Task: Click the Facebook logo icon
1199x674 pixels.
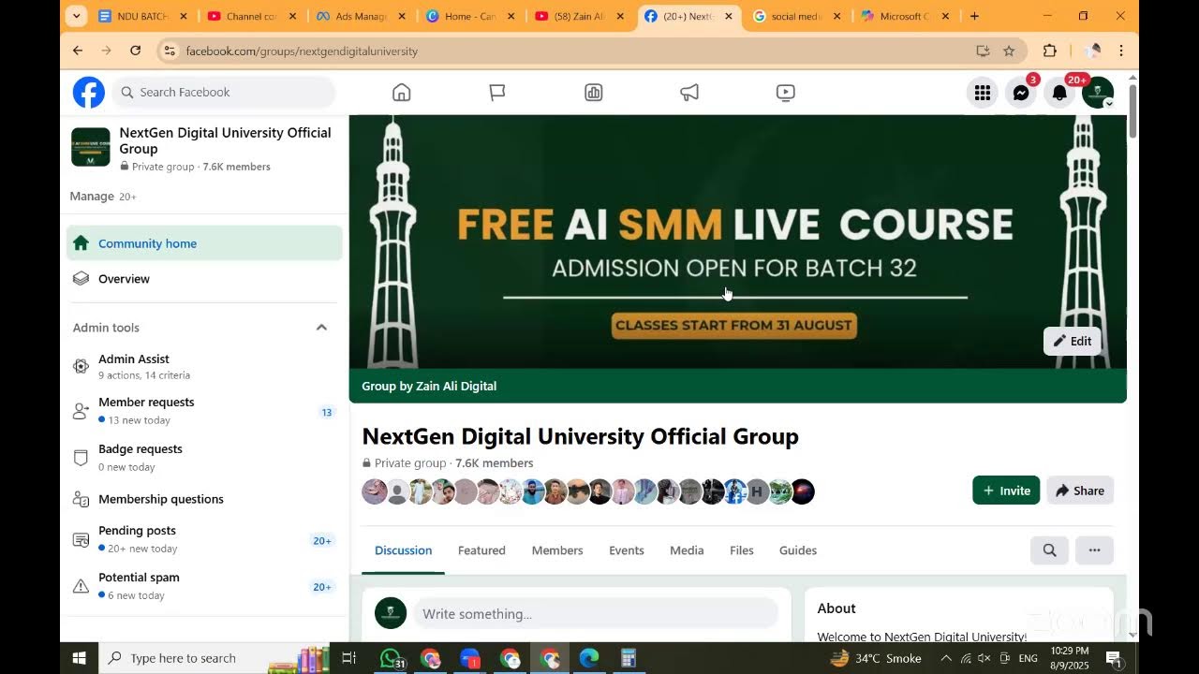Action: pyautogui.click(x=89, y=93)
